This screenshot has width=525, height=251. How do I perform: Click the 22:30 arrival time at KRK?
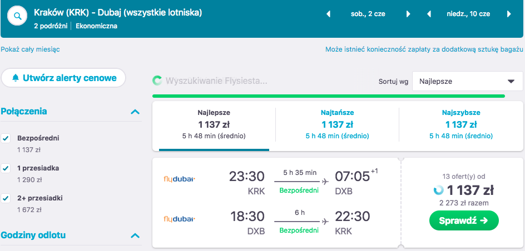353,217
